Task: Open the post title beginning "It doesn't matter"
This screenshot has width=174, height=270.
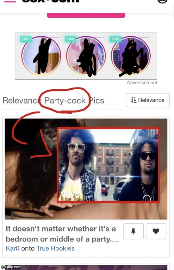Action: tap(62, 234)
